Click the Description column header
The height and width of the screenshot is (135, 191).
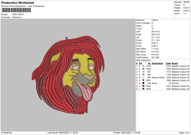(x=158, y=63)
